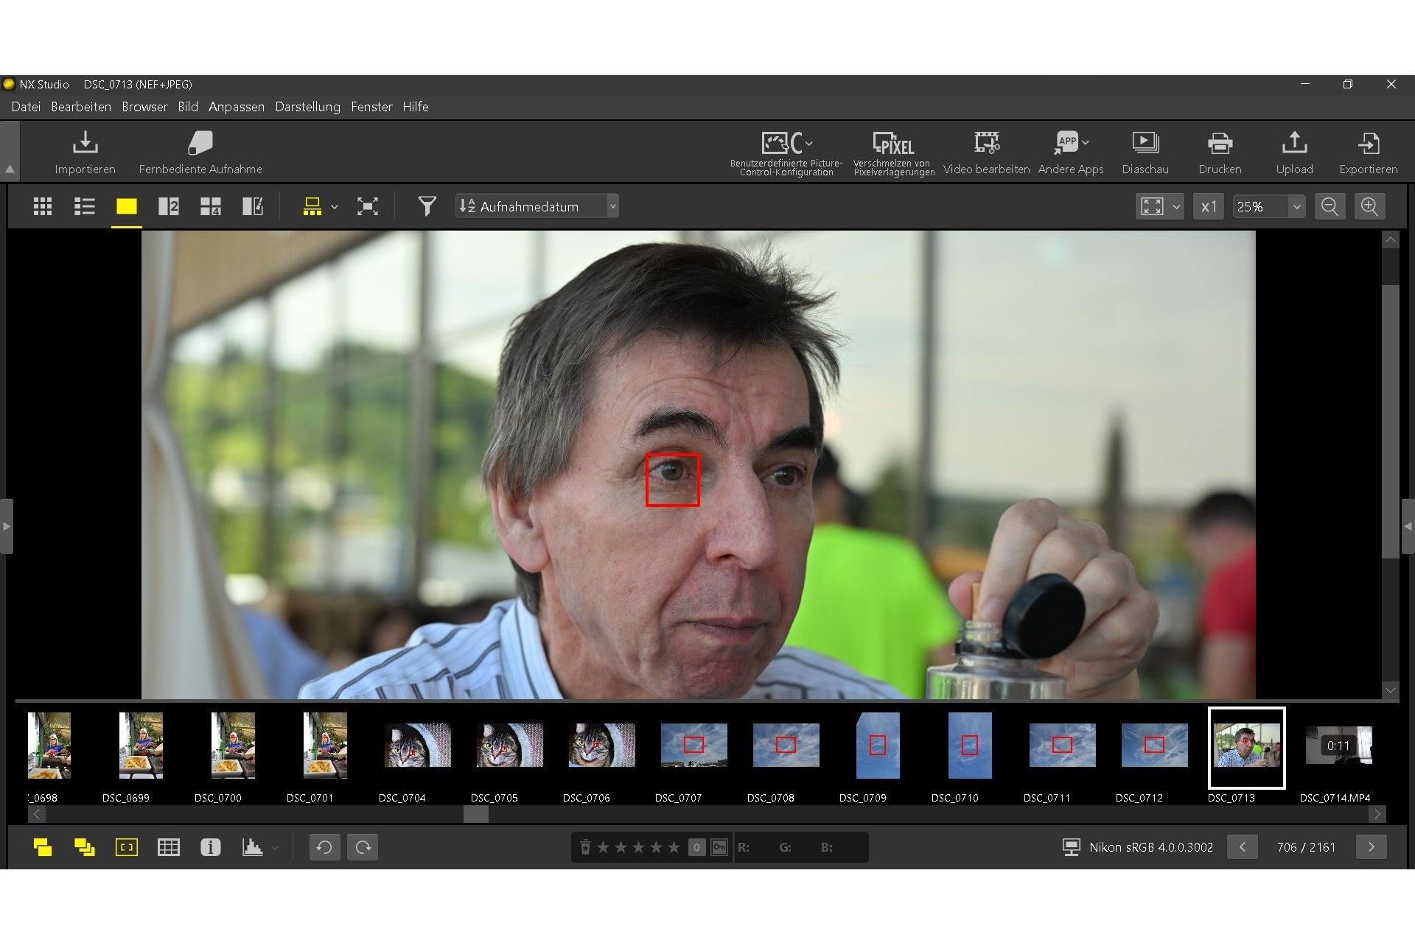Zoom in with the plus magnifier

click(x=1369, y=206)
